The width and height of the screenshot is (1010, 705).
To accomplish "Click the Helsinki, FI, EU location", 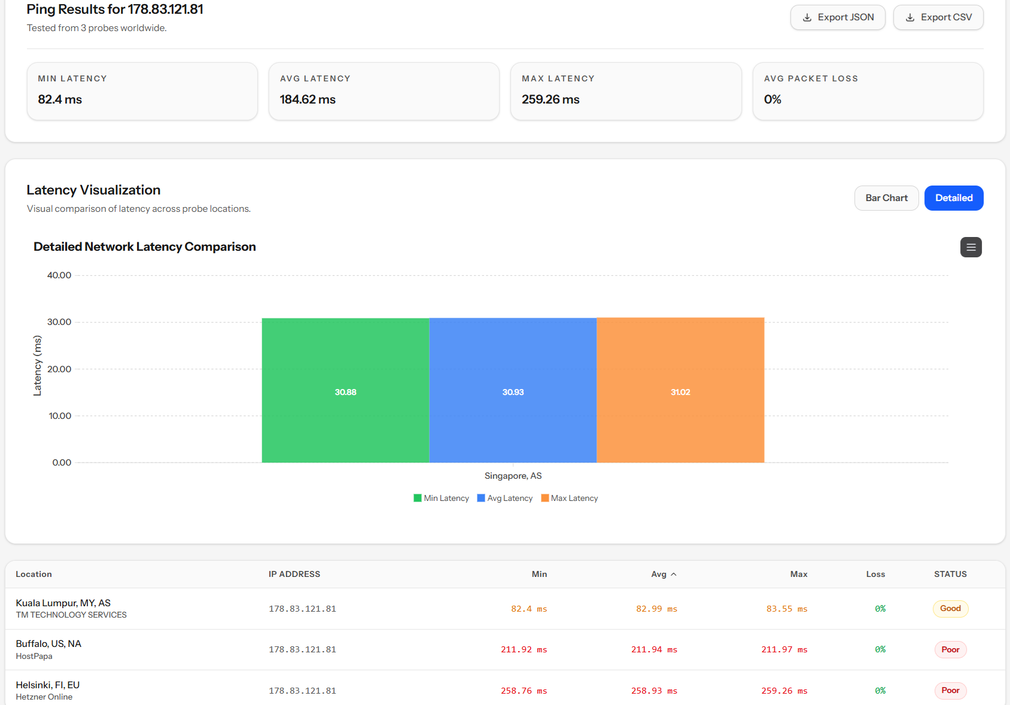I will (x=47, y=685).
